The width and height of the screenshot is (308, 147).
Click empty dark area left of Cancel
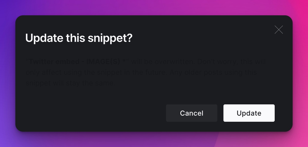(95, 113)
